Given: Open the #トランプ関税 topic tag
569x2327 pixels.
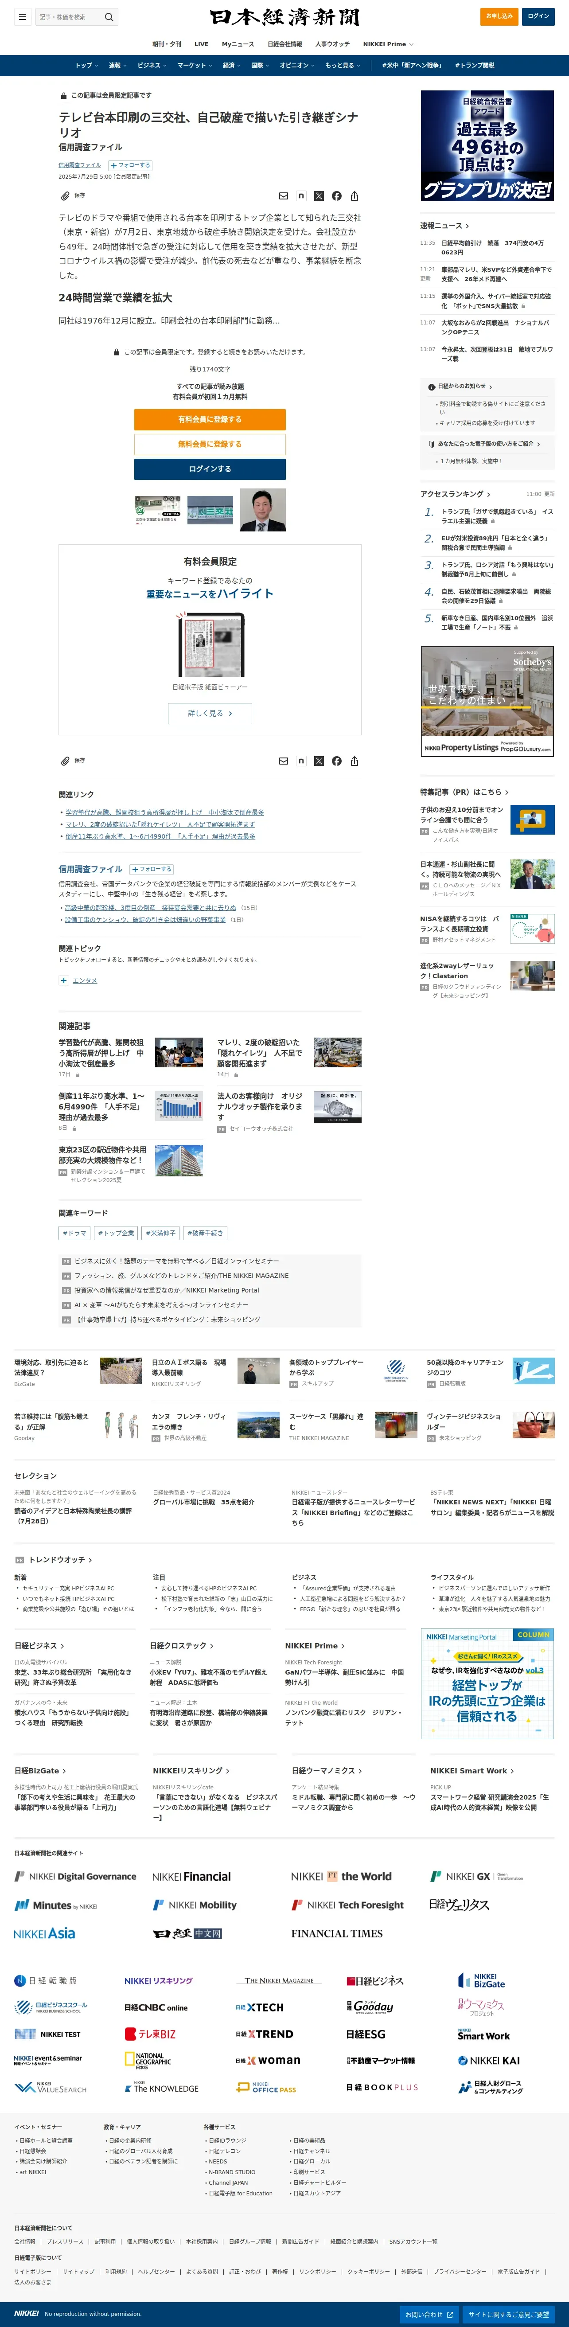Looking at the screenshot, I should coord(474,65).
